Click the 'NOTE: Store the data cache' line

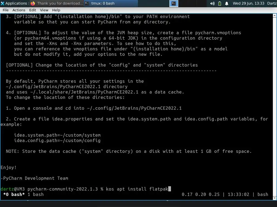(x=128, y=151)
